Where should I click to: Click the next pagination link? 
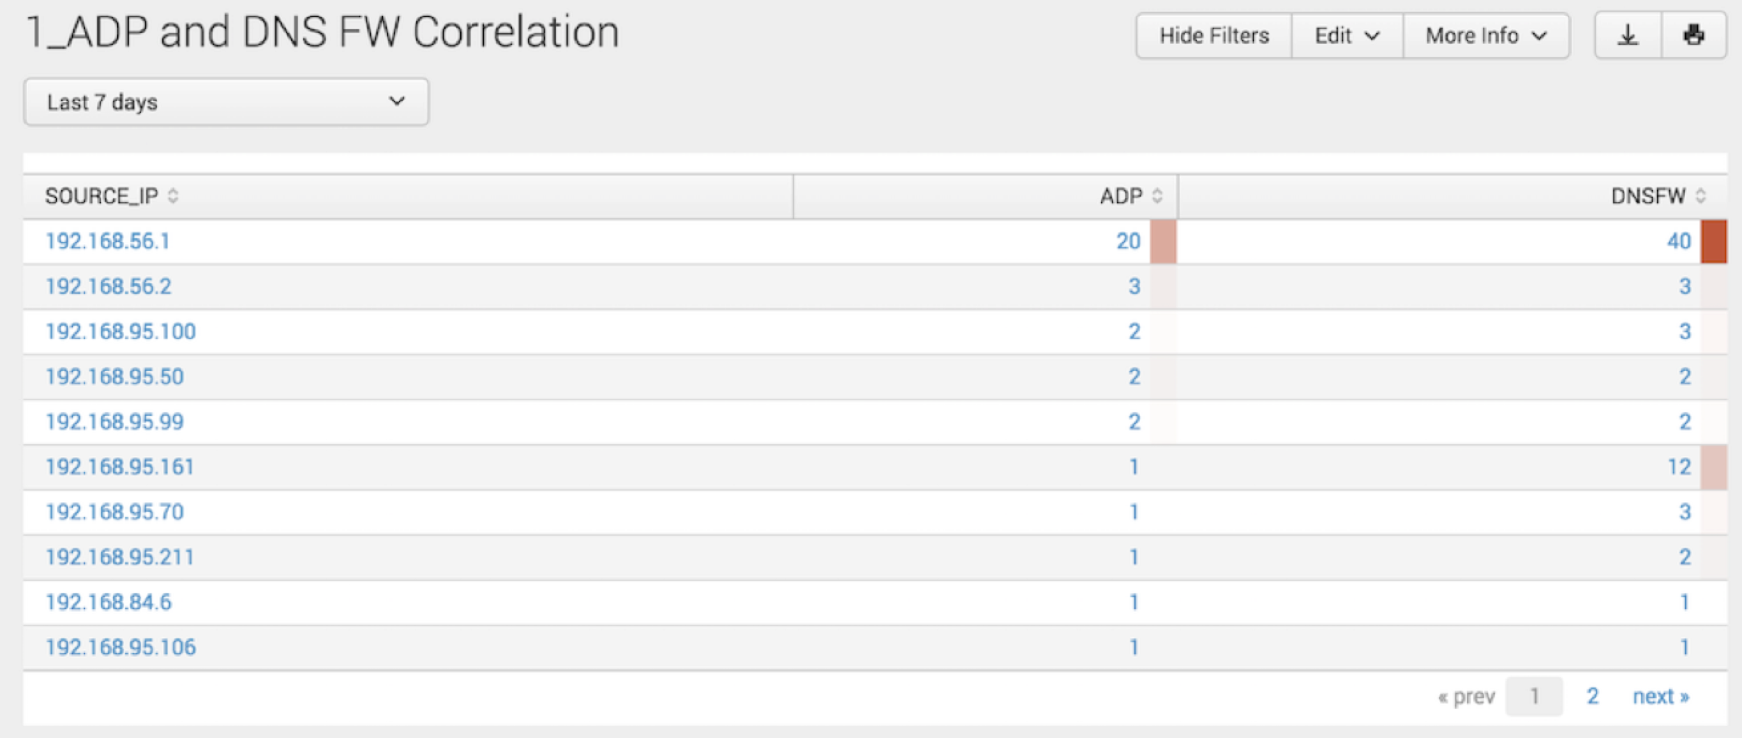coord(1662,695)
